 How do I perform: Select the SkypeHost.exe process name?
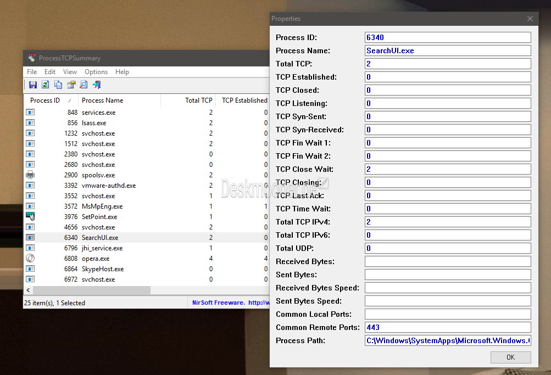103,269
